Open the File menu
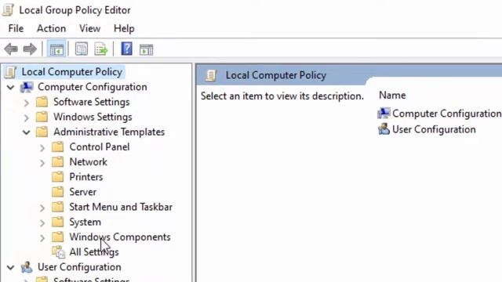 pyautogui.click(x=16, y=28)
